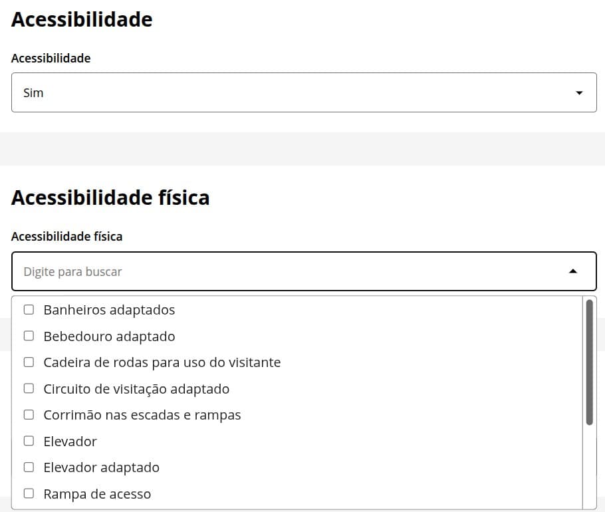Check the Banheiros adaptados checkbox

pos(29,310)
